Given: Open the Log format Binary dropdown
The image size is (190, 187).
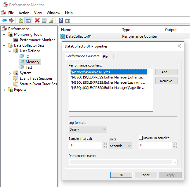Looking at the screenshot, I should [x=88, y=129].
